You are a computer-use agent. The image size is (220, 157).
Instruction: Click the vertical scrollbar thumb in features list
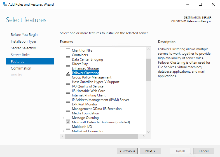(x=148, y=70)
